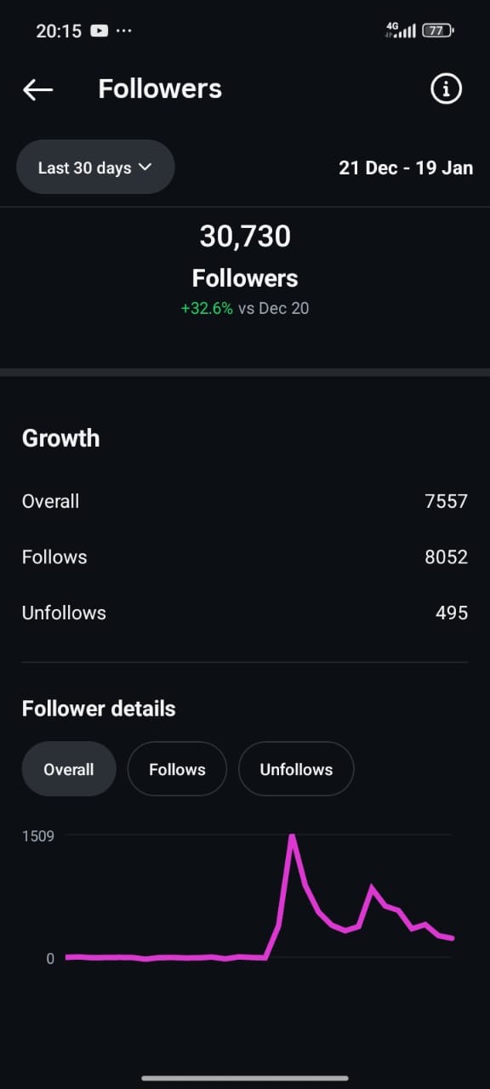Click the chevron beside Last 30 days
Screen dimensions: 490x1089
pyautogui.click(x=145, y=167)
